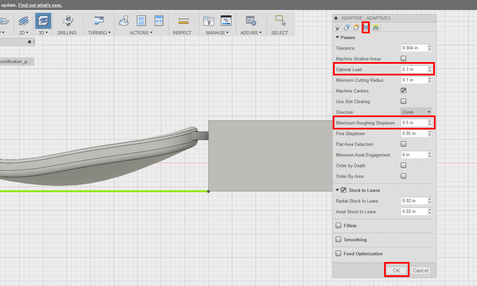Collapse the Passes section triangle
The image size is (477, 286).
tap(337, 37)
